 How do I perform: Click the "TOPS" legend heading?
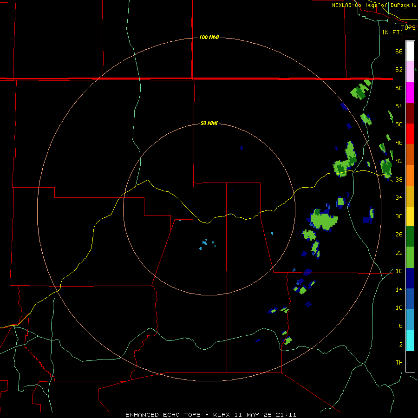(x=408, y=27)
